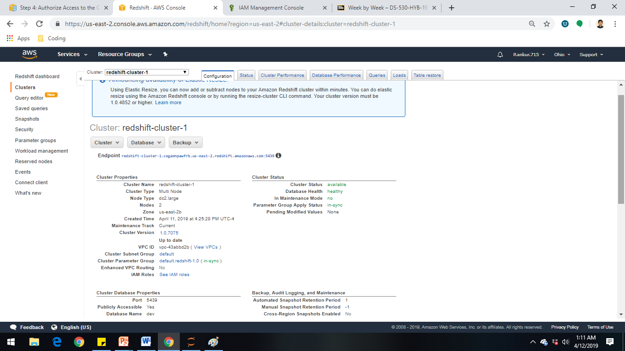Viewport: 625px width, 351px height.
Task: Open the pin shortcuts icon in AWS navbar
Action: click(165, 54)
